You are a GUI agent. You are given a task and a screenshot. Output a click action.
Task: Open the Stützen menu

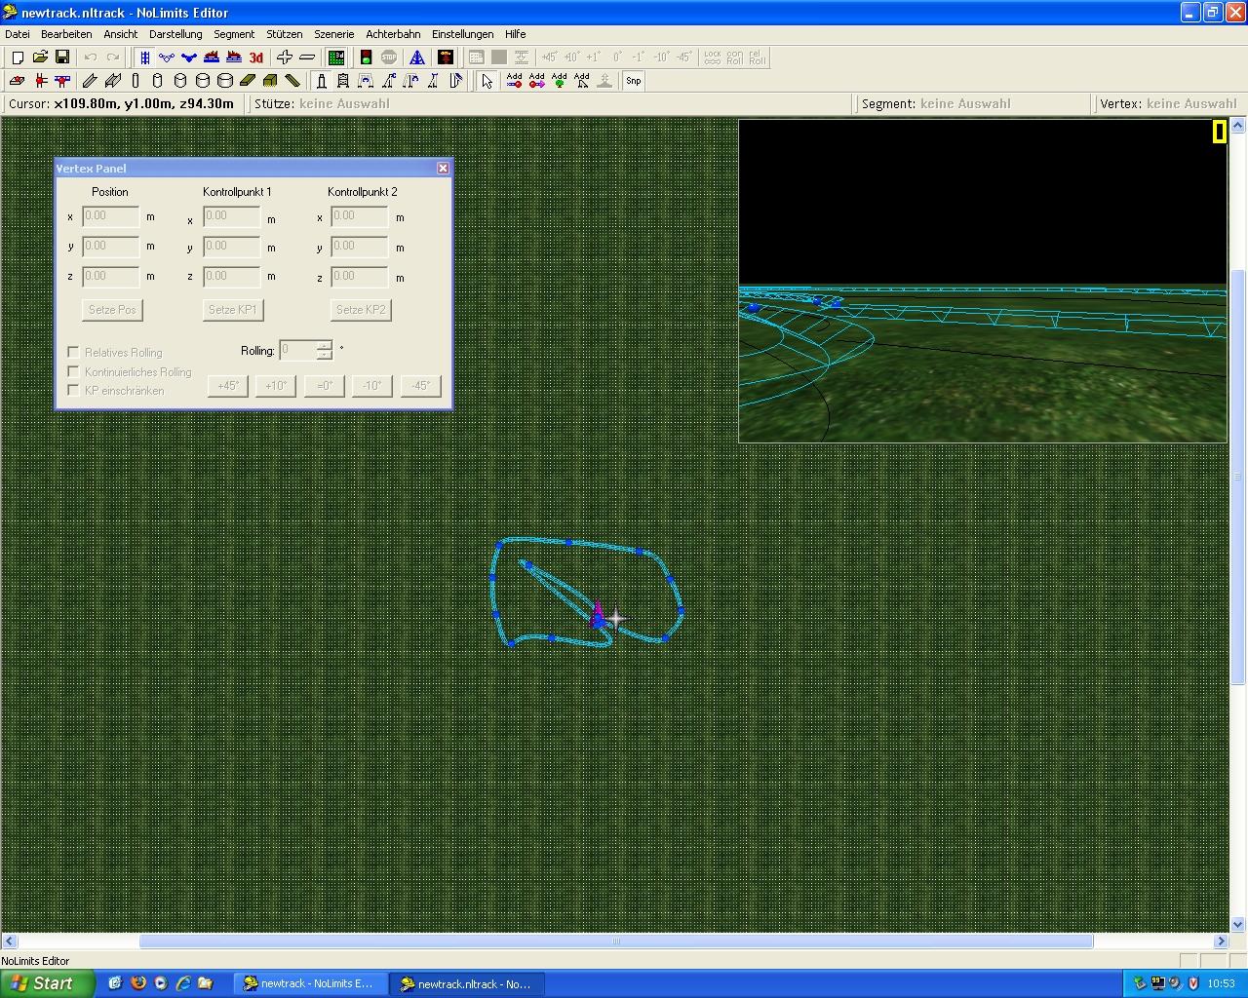(x=285, y=34)
